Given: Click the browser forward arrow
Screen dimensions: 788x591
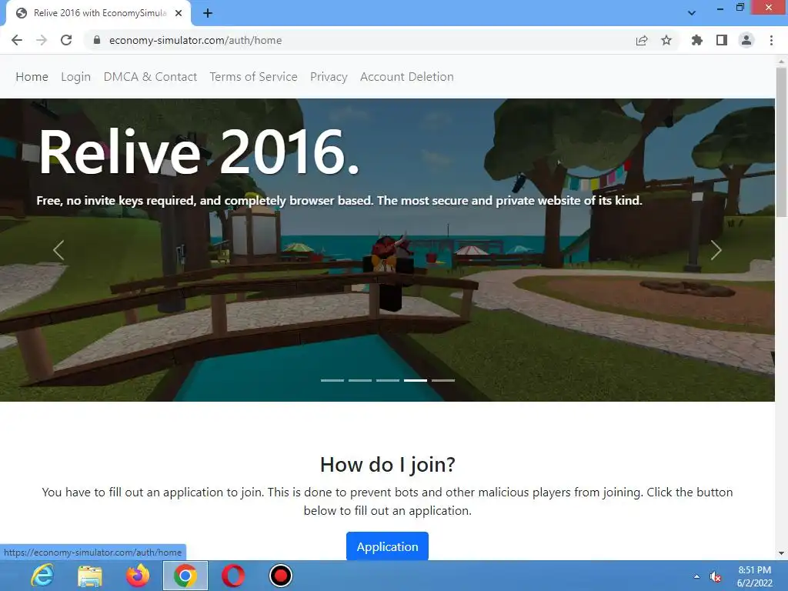Looking at the screenshot, I should click(42, 40).
